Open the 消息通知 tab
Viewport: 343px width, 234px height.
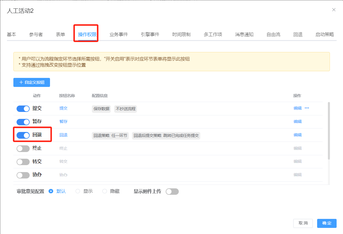tap(244, 35)
